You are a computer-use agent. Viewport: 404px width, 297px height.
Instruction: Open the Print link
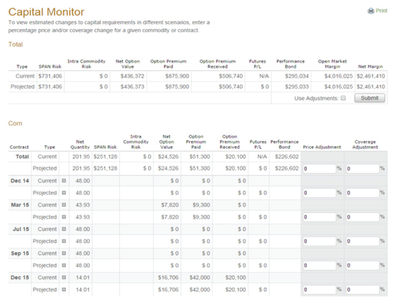pyautogui.click(x=381, y=11)
